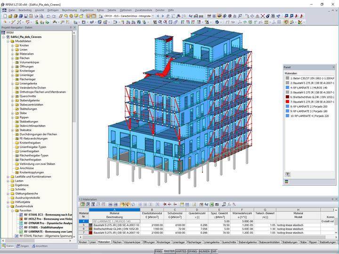Click the colored display icon at right toolbar end
339x254 pixels.
[300, 22]
